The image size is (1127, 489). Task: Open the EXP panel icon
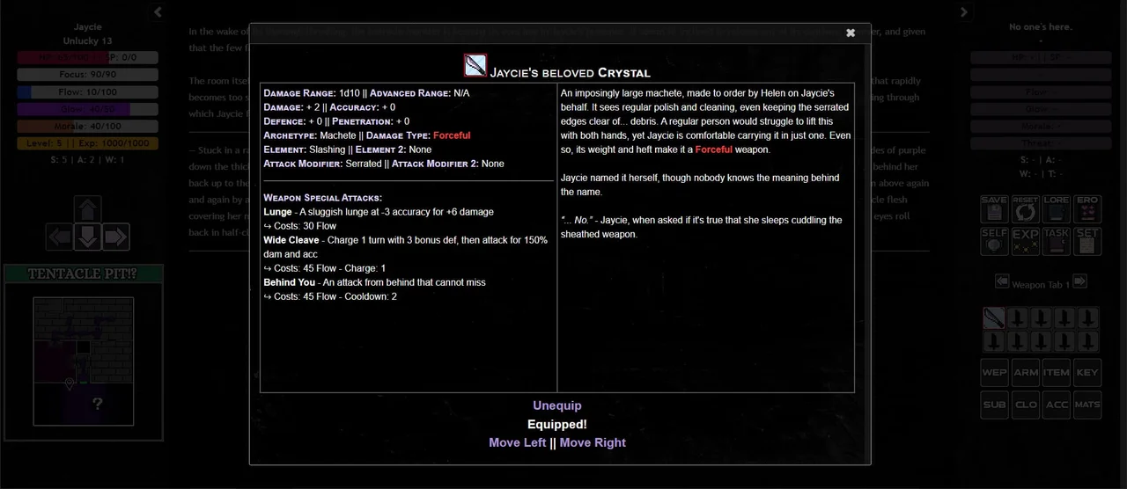1025,241
